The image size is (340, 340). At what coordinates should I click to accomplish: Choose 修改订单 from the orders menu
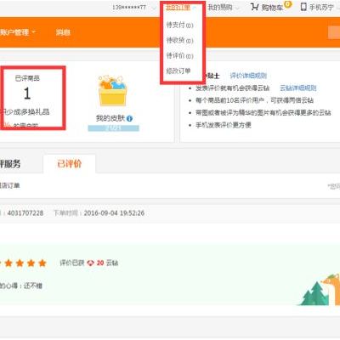[x=178, y=71]
